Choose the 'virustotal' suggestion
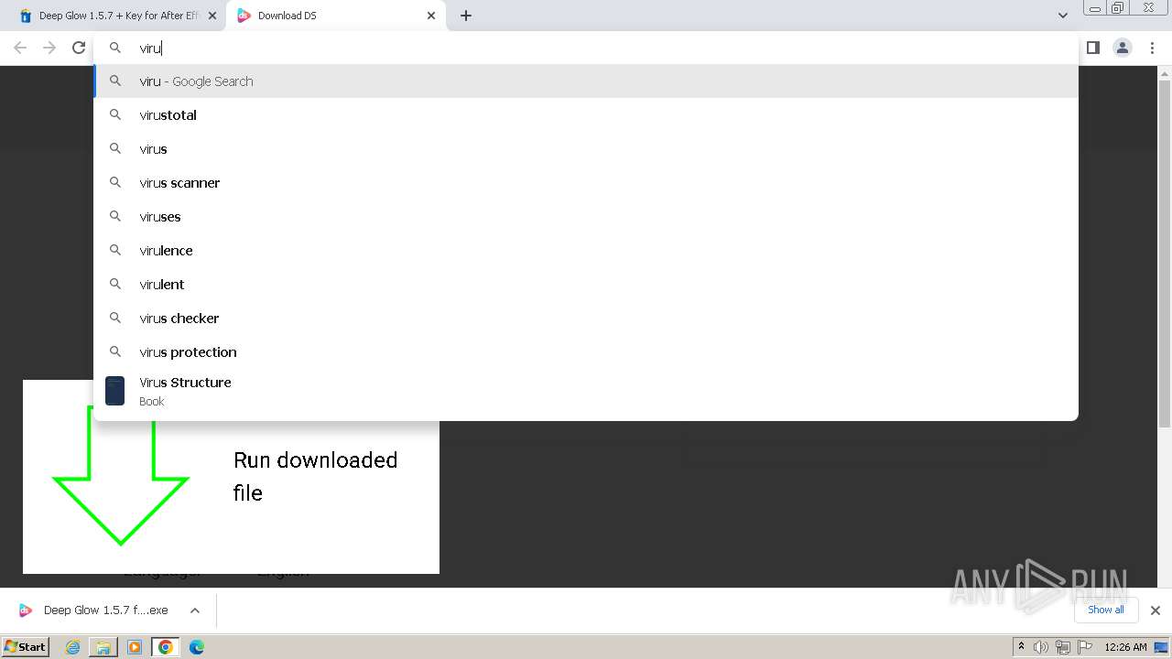The width and height of the screenshot is (1172, 659). [x=586, y=115]
